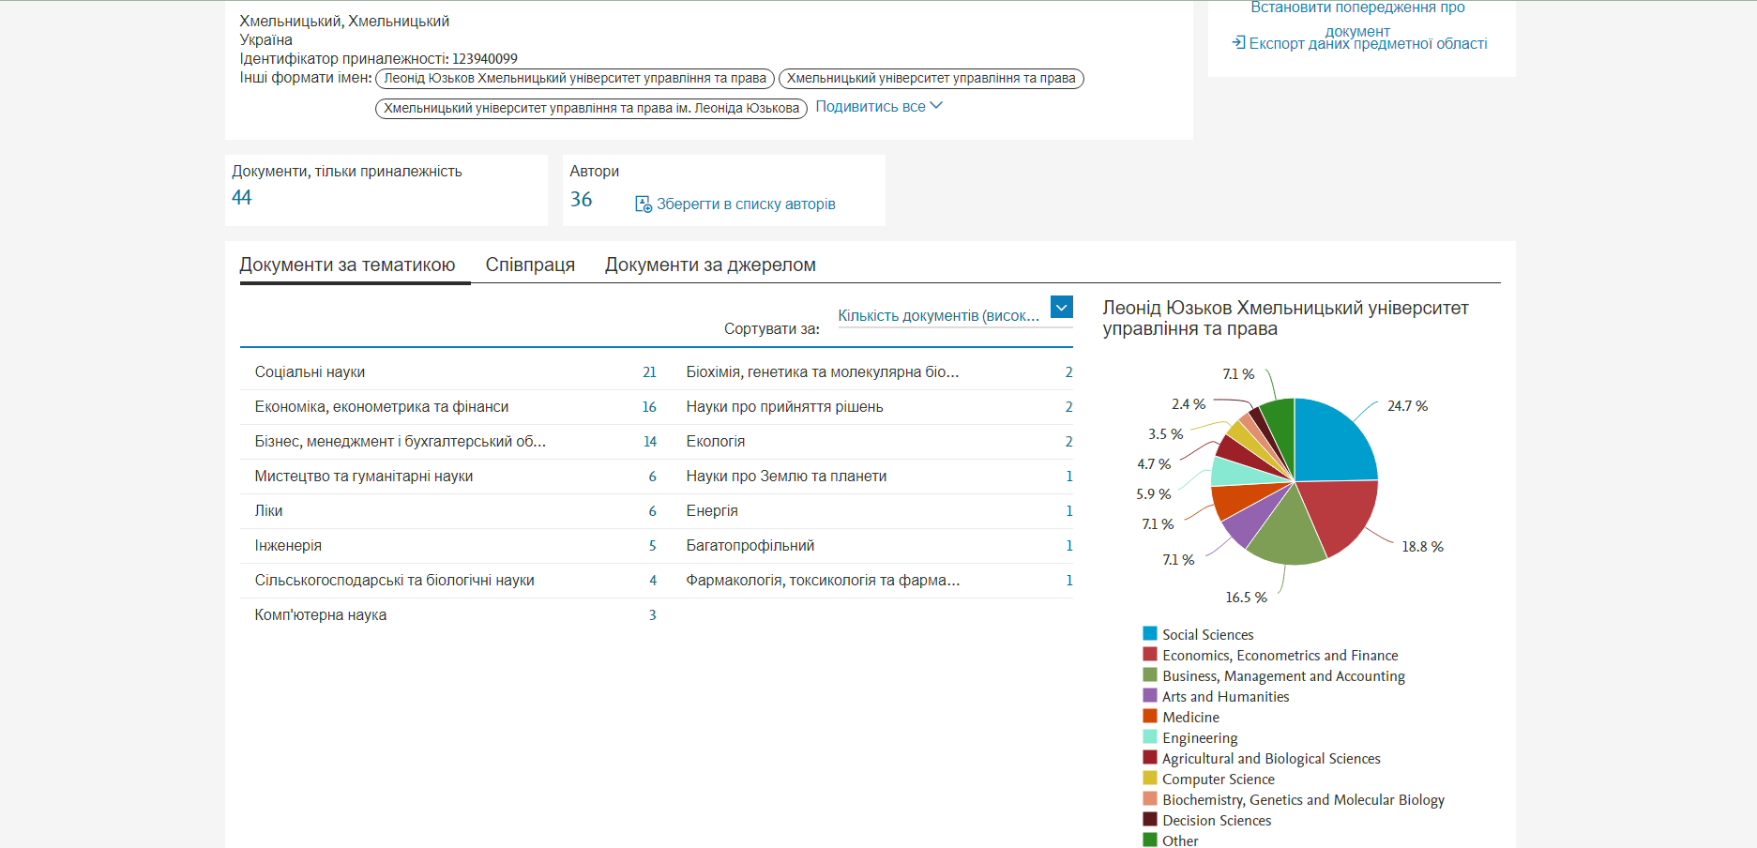Open the sort by dropdown arrow

pos(1062,306)
